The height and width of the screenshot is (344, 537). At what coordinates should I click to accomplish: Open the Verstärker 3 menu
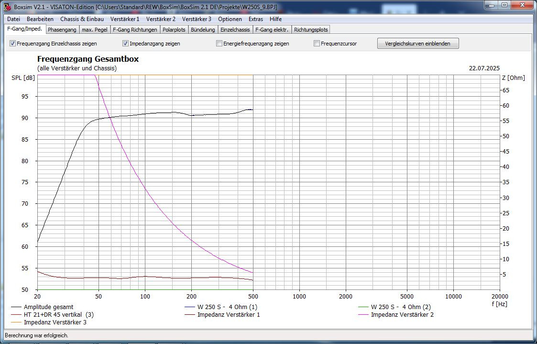[197, 19]
